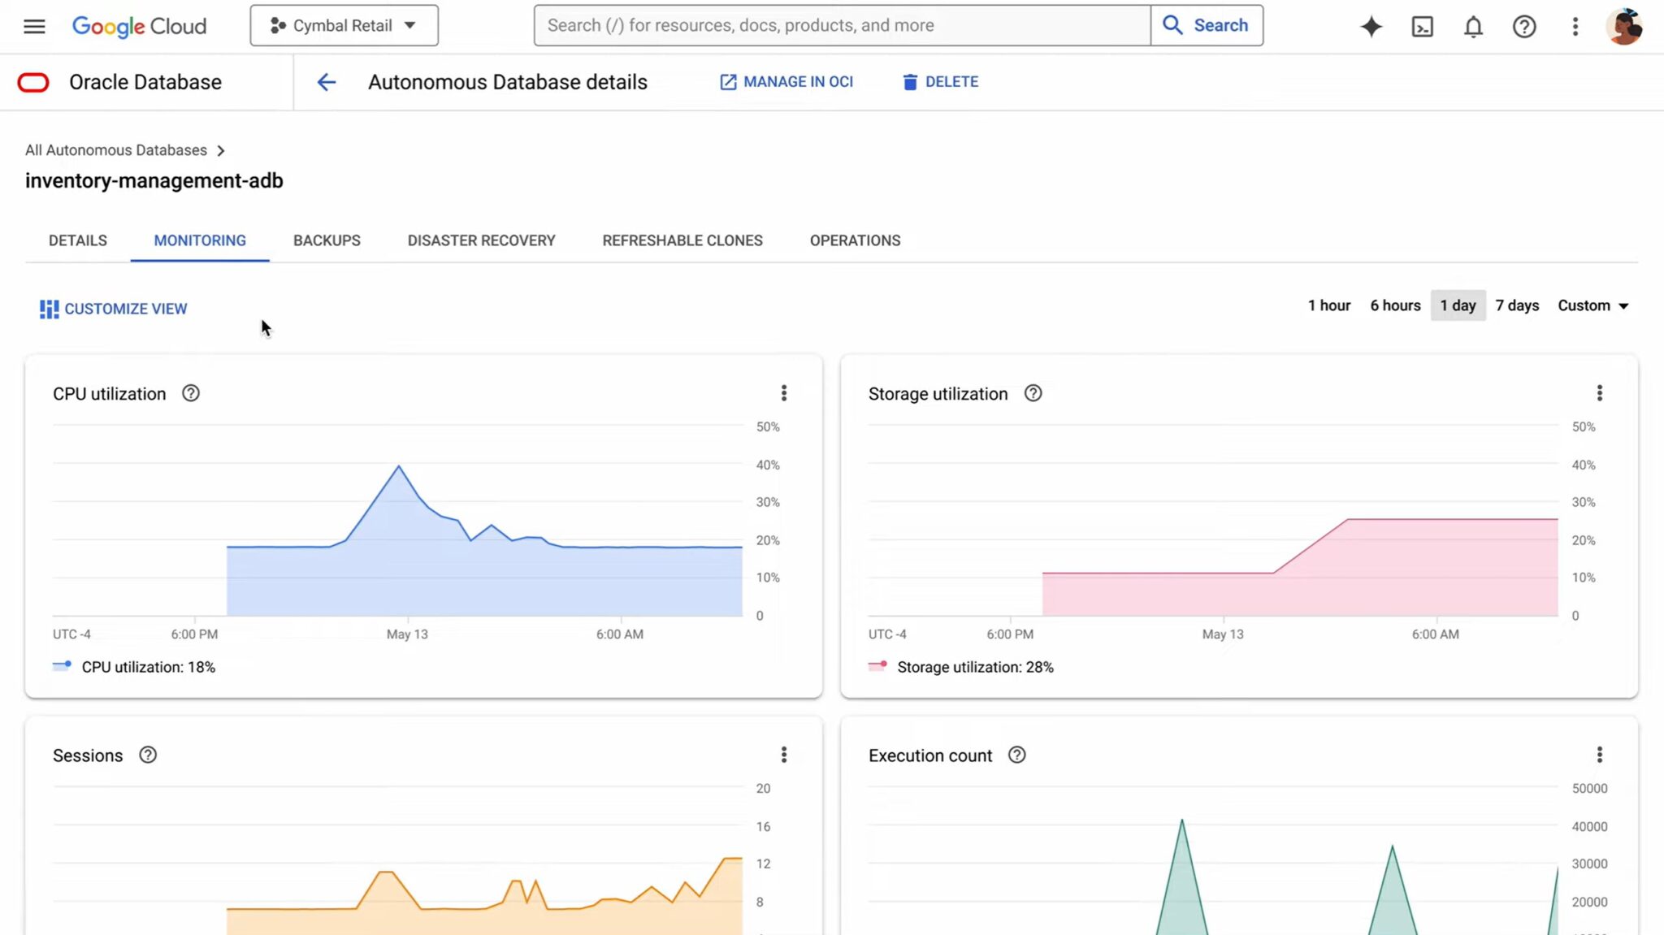Open the Disaster Recovery tab

480,240
